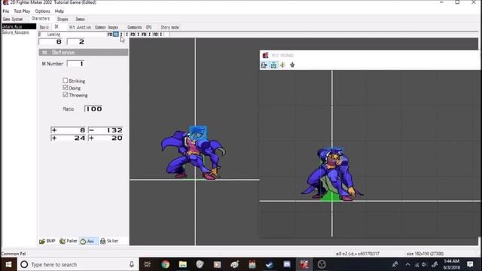This screenshot has width=482, height=271.
Task: Switch to the Game System tab
Action: pyautogui.click(x=13, y=19)
